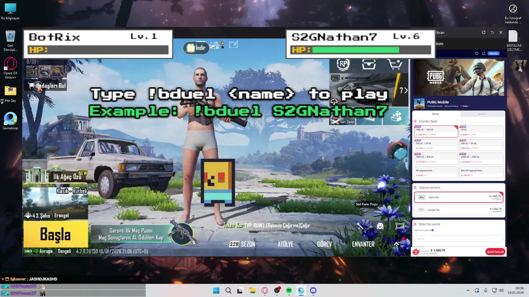Image resolution: width=529 pixels, height=297 pixels.
Task: Open the shopping cart store icon
Action: (x=395, y=64)
